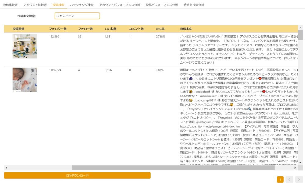Viewport: 305px width, 183px height.
Task: Focus the 投稿本文検索 input field
Action: click(77, 16)
